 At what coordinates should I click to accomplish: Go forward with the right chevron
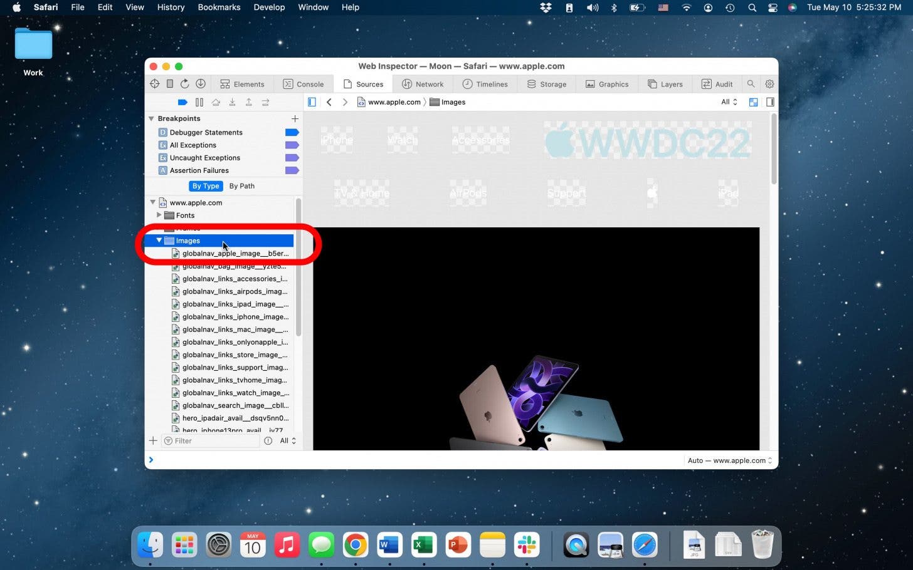click(345, 102)
